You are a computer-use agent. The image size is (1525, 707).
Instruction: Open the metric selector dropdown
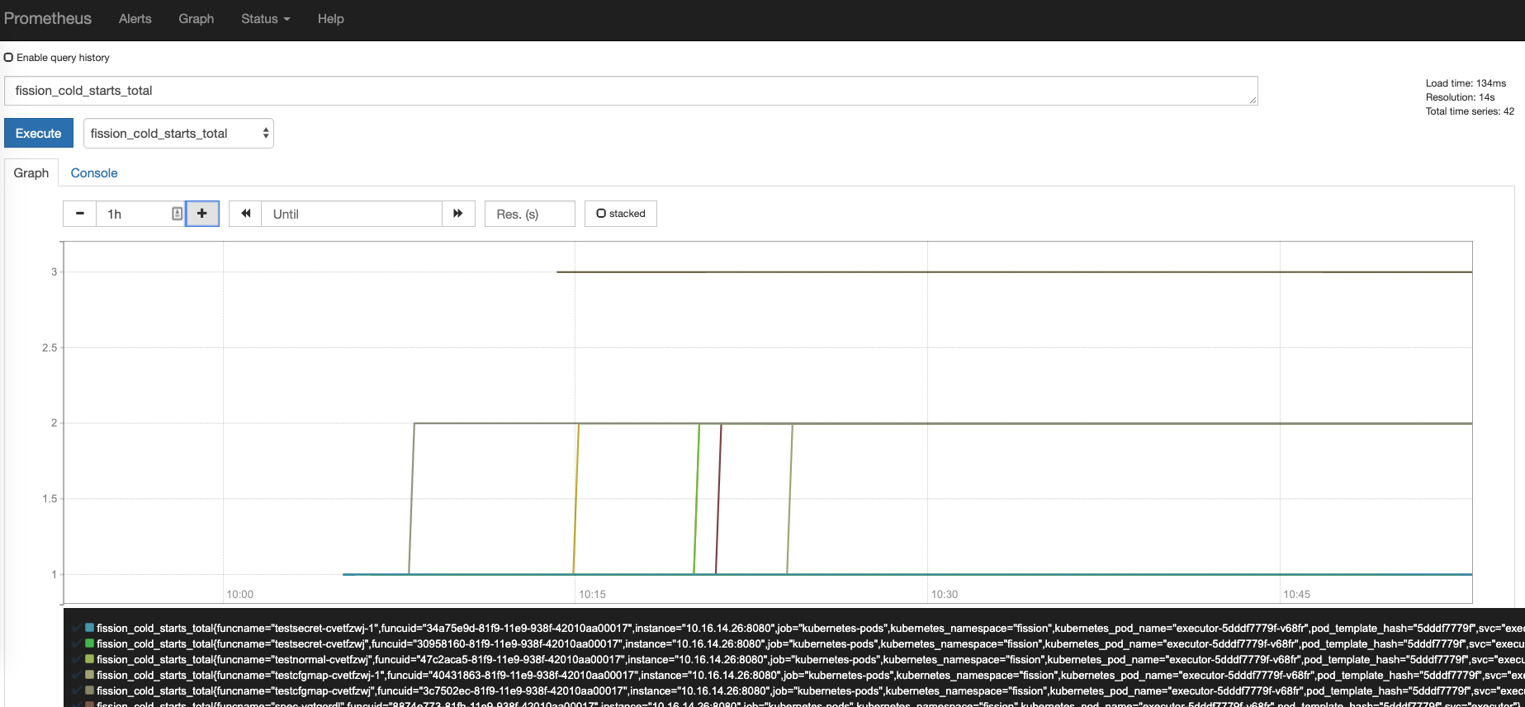click(178, 134)
